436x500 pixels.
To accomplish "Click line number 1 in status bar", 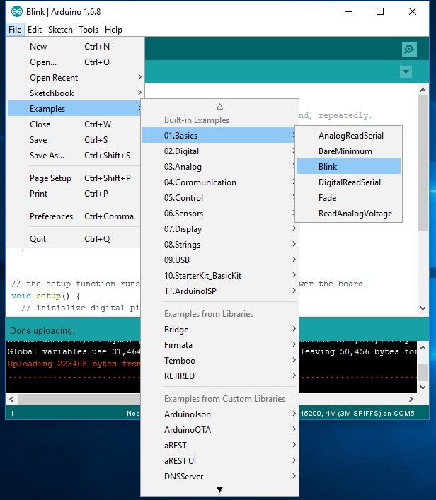I will point(12,414).
